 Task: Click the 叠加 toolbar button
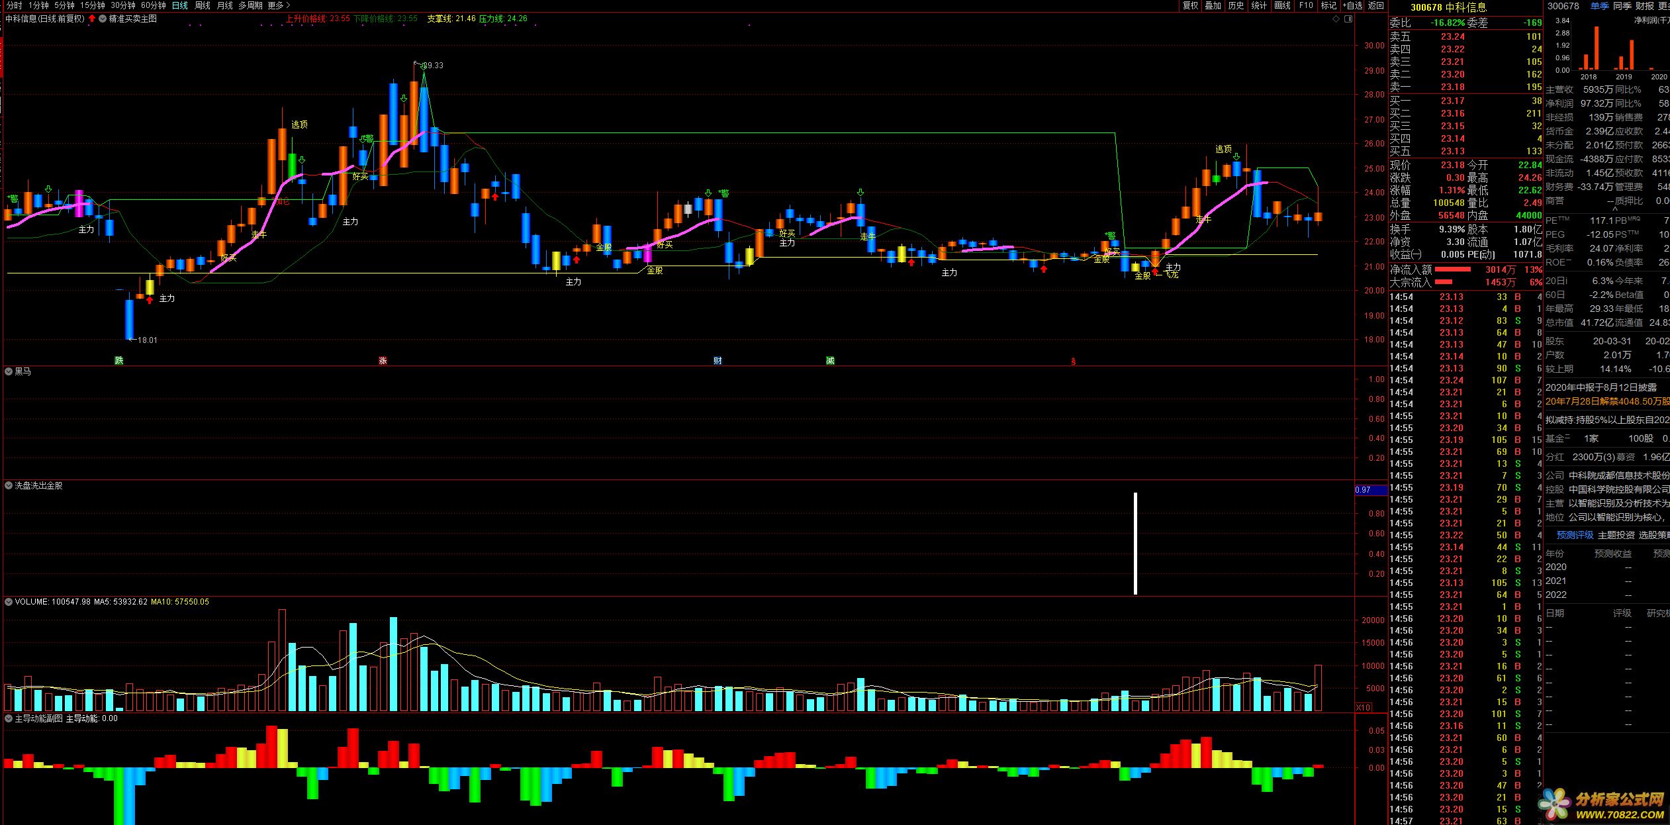(1213, 5)
